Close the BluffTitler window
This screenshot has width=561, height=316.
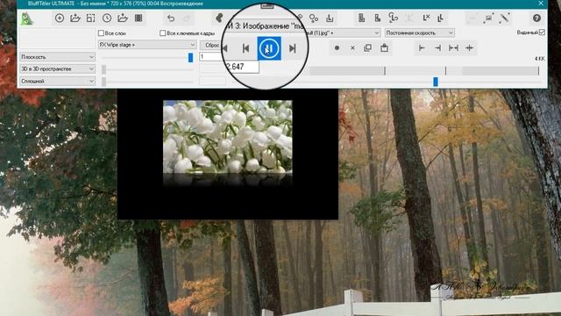pyautogui.click(x=541, y=4)
